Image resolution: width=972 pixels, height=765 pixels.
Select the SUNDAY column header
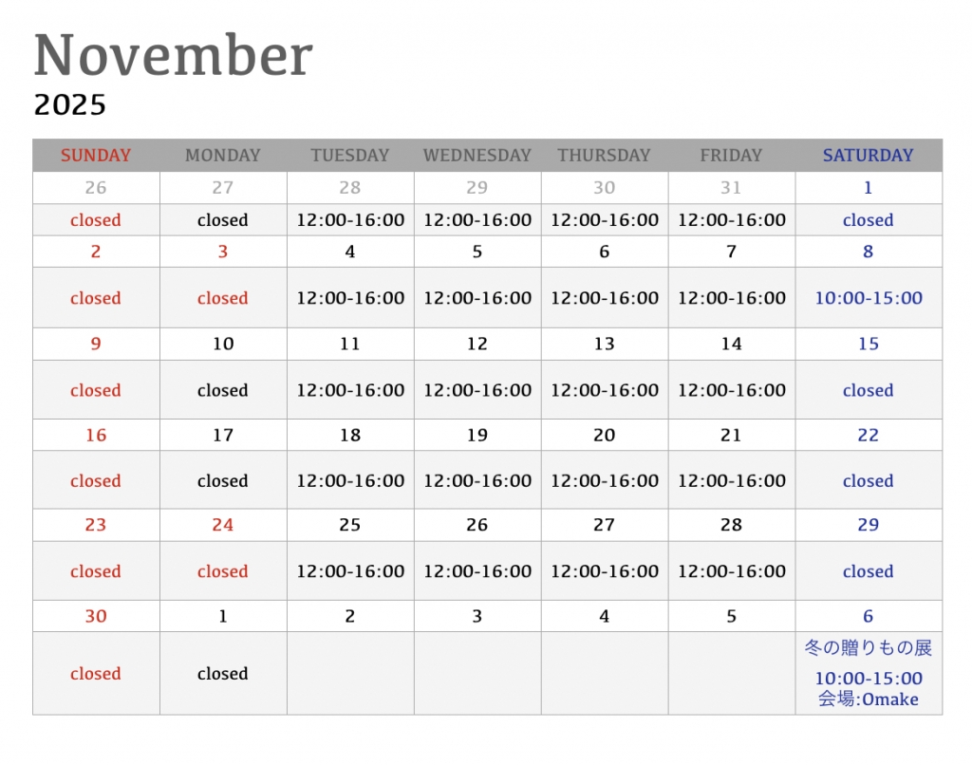(96, 156)
